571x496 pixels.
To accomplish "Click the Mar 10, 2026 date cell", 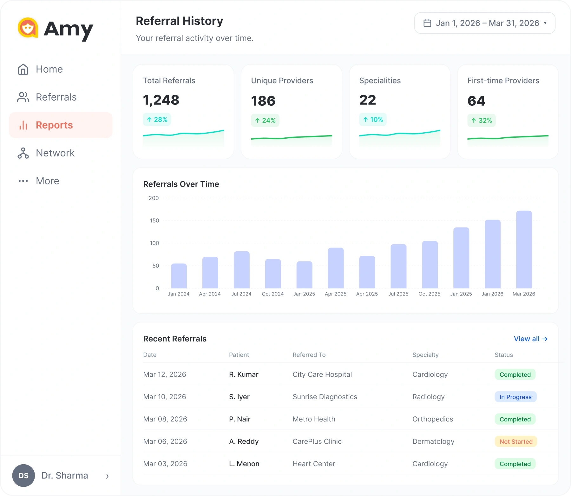I will point(165,397).
